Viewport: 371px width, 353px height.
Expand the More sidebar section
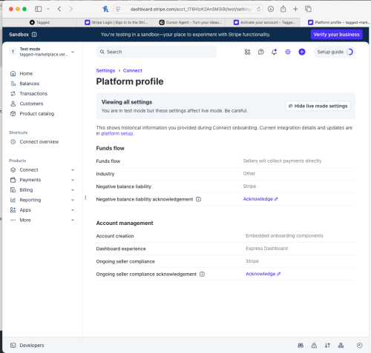click(x=42, y=220)
